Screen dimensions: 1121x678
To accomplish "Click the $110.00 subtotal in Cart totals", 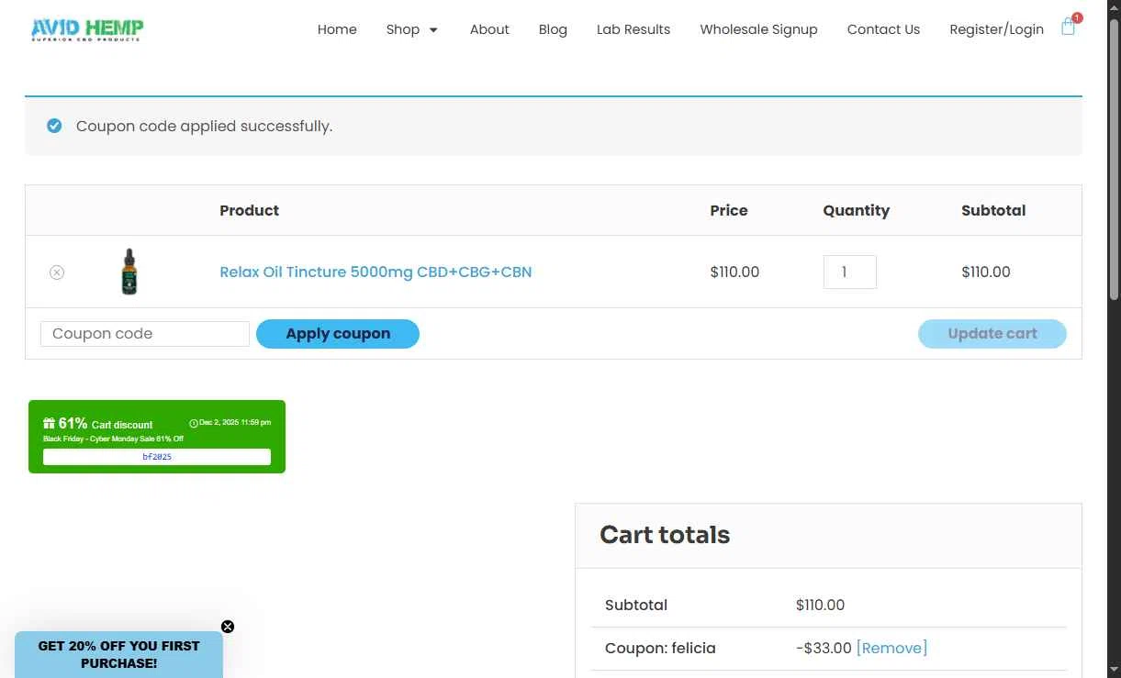I will pyautogui.click(x=820, y=605).
